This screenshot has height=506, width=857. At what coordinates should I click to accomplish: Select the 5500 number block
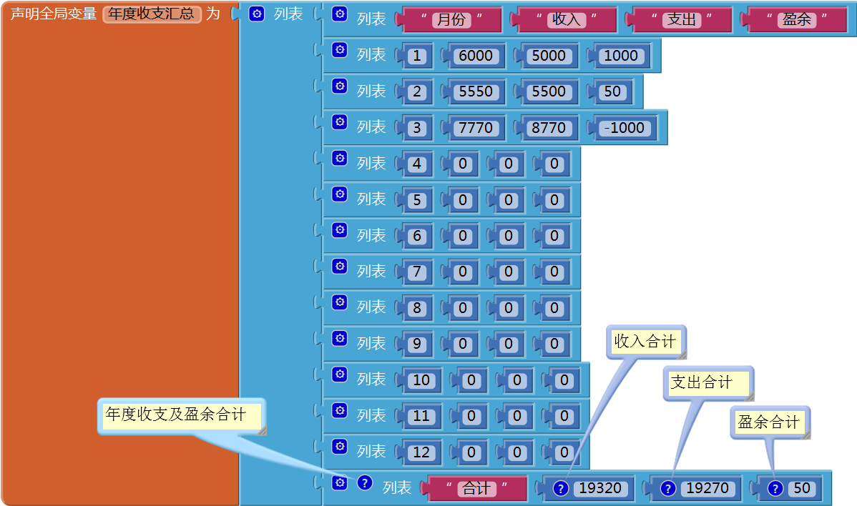coord(548,91)
